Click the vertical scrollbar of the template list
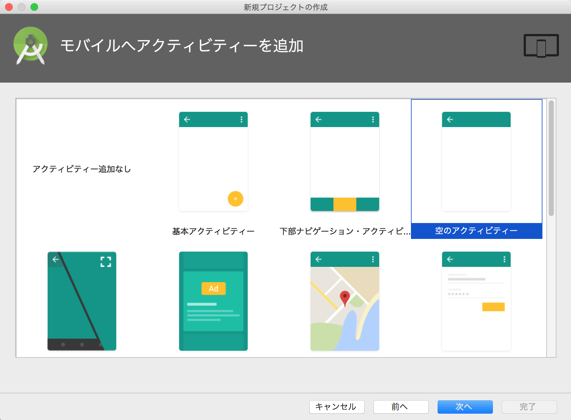Image resolution: width=571 pixels, height=420 pixels. (x=551, y=158)
